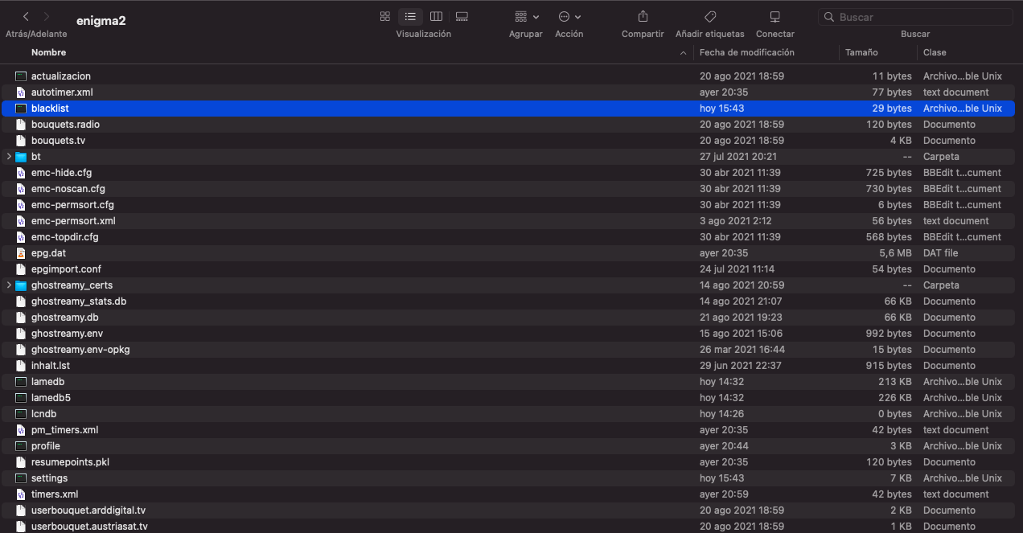Select the autotimer.xml file icon
Viewport: 1023px width, 533px height.
point(21,92)
